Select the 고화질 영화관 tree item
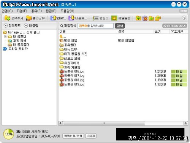The image size is (190, 143). (x=18, y=49)
